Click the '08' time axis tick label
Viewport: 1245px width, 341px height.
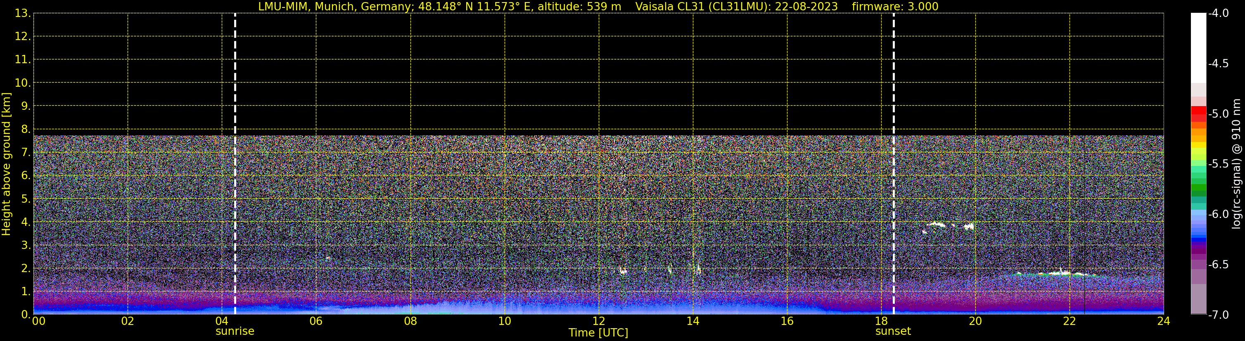click(x=410, y=321)
